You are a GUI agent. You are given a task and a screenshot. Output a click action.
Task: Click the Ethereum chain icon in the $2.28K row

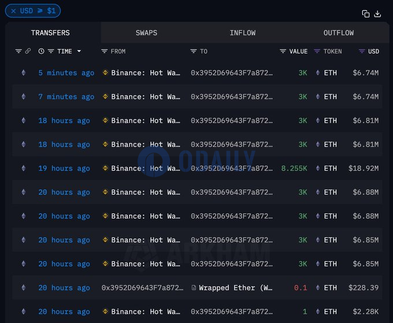(24, 311)
